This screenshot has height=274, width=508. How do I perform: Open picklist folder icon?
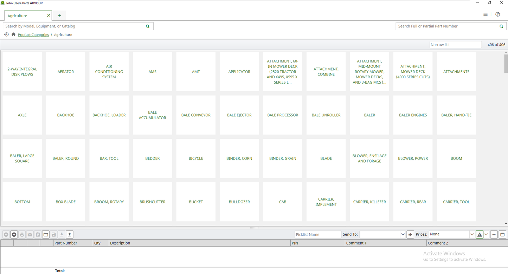(46, 235)
